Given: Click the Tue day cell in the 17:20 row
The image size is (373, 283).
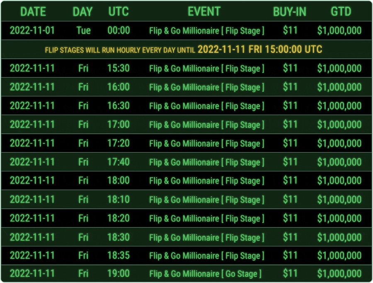Looking at the screenshot, I should coord(83,143).
